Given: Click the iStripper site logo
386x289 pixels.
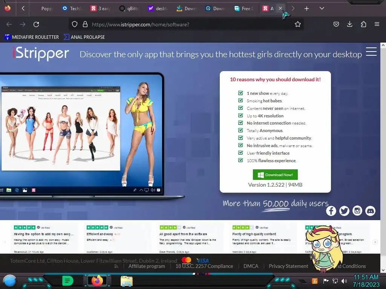Looking at the screenshot, I should [x=41, y=53].
